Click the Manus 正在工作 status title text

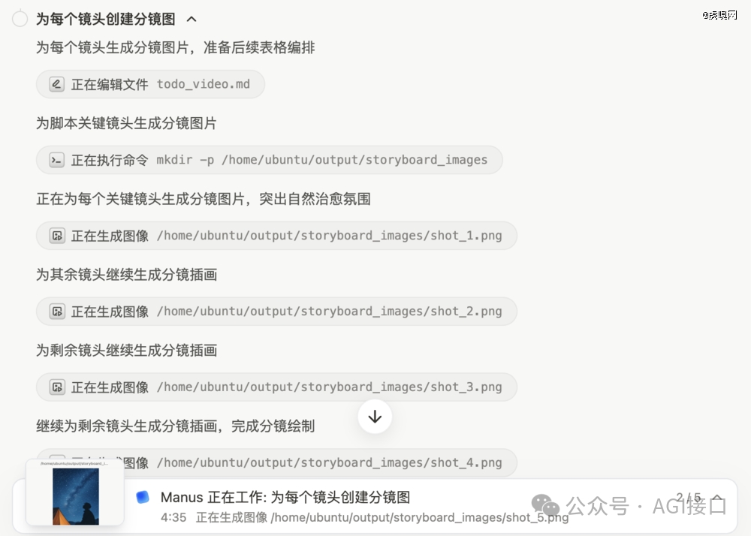coord(285,497)
